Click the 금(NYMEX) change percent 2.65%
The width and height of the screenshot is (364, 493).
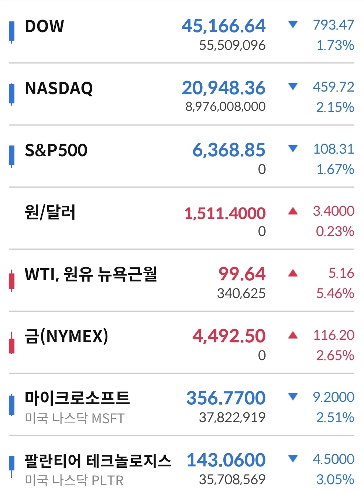(x=335, y=355)
